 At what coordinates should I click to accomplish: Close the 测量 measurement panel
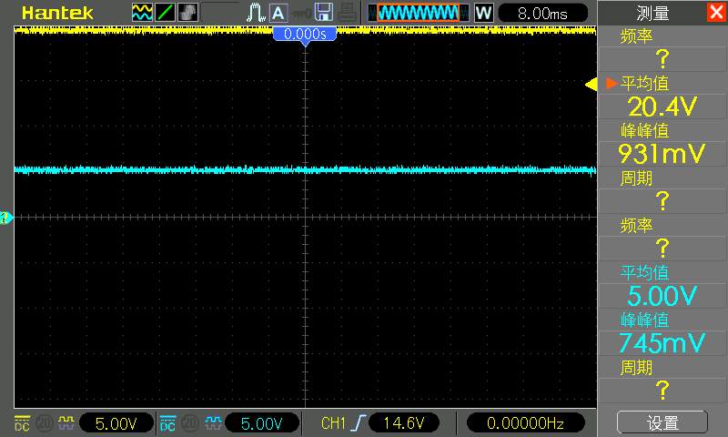[716, 12]
